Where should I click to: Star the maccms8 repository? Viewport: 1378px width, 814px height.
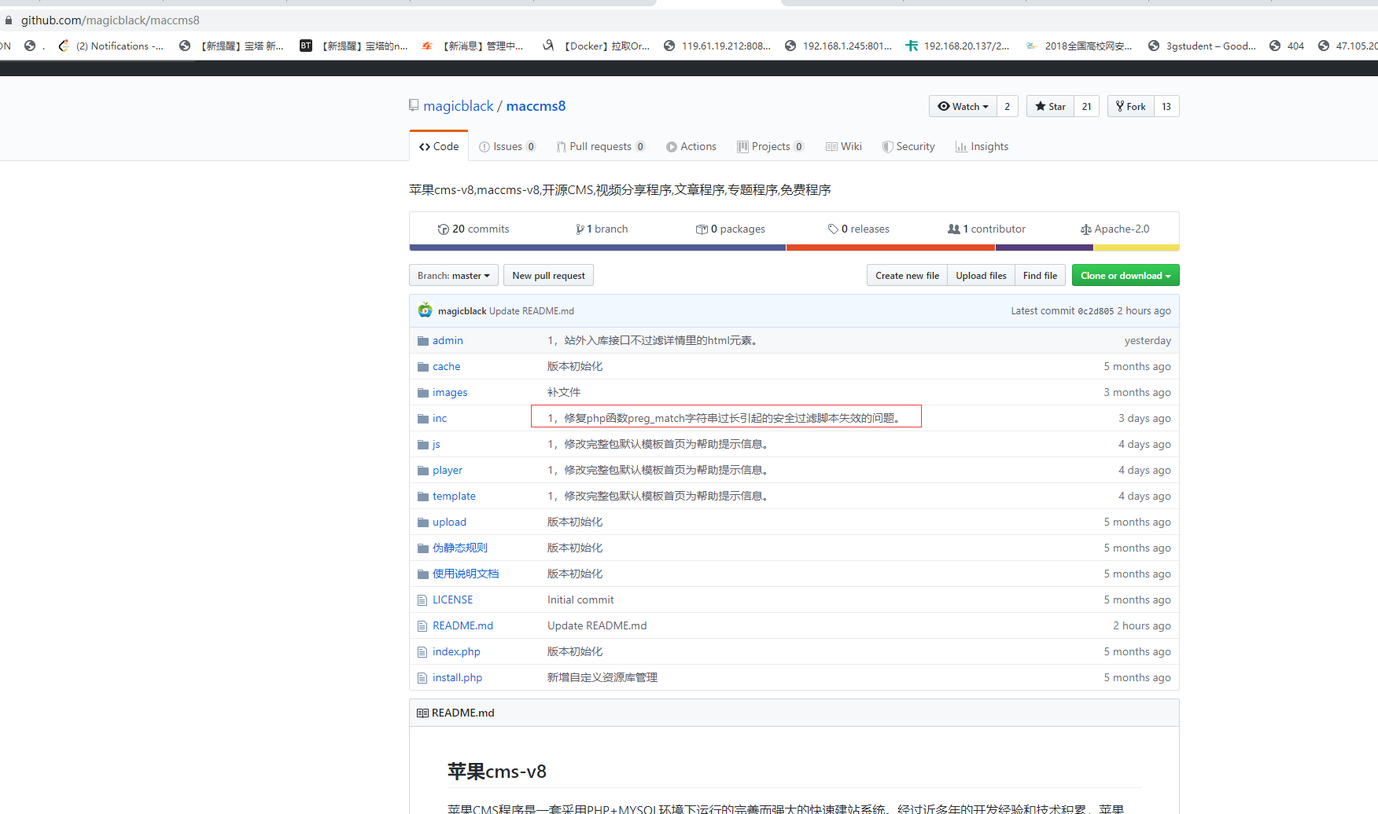1050,106
